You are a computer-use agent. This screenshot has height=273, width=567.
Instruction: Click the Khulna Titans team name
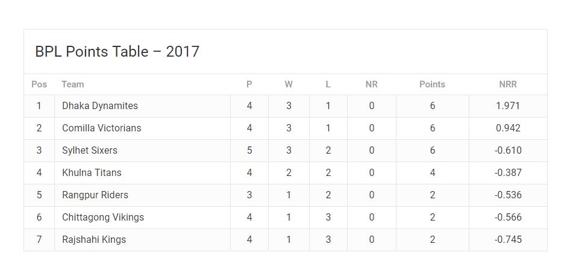pos(92,172)
